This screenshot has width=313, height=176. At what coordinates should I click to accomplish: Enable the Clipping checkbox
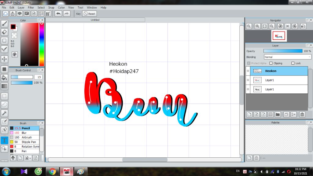[x=271, y=63]
